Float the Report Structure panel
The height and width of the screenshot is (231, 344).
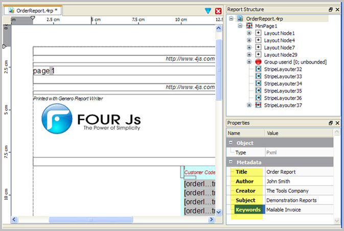330,9
